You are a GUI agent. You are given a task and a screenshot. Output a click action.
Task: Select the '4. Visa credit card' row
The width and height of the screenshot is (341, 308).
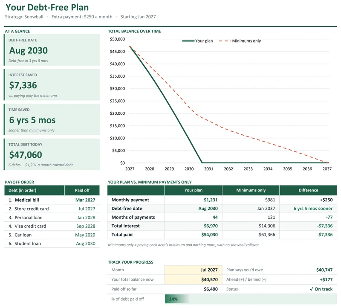click(52, 226)
